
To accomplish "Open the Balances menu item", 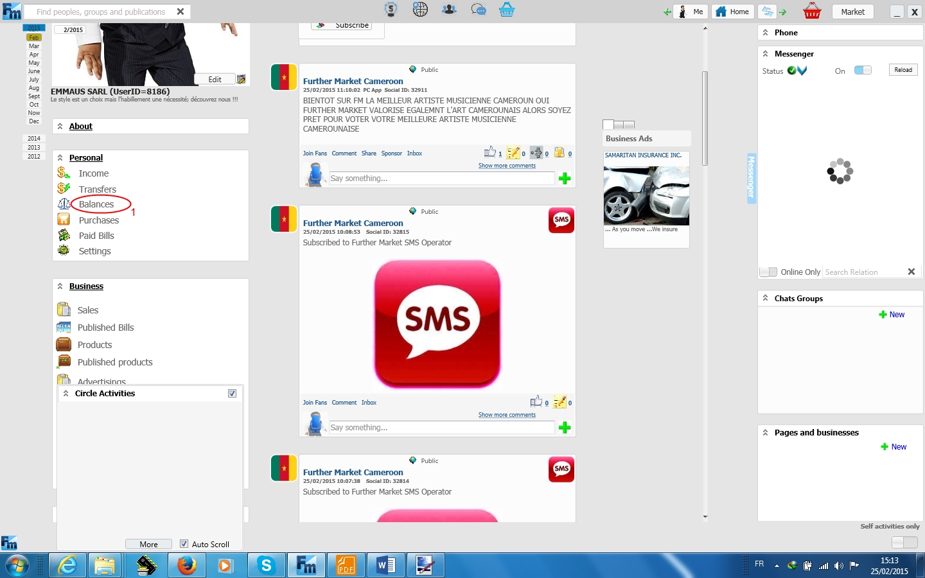I will click(96, 204).
